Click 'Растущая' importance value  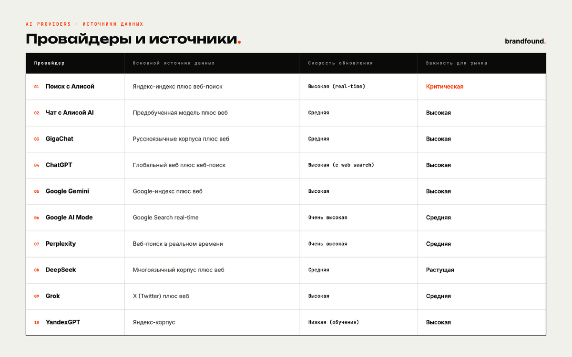[440, 270]
